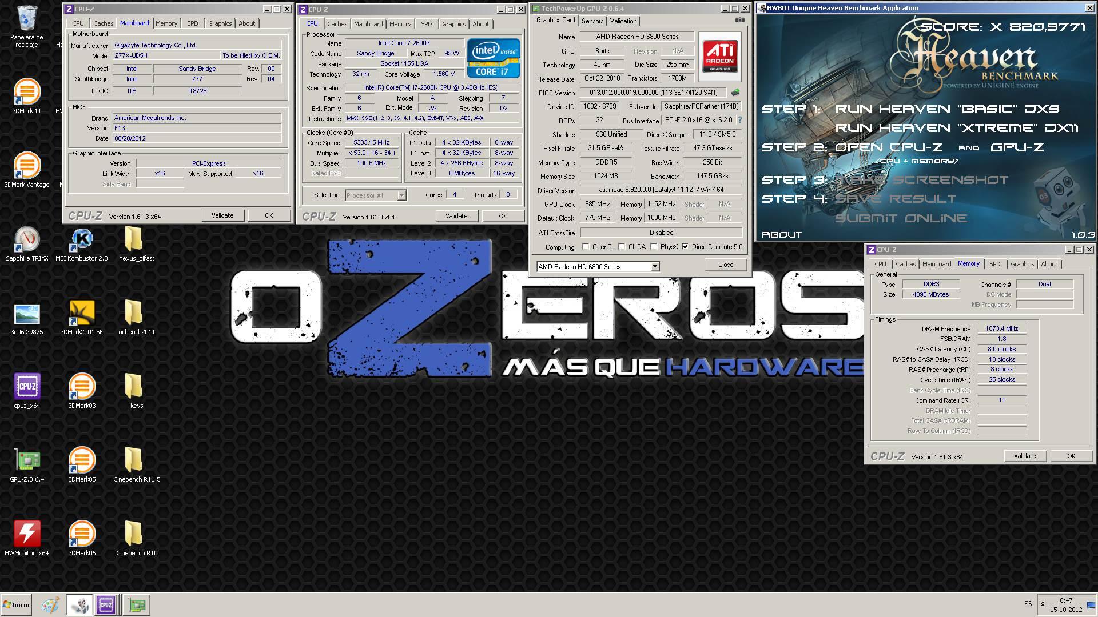The width and height of the screenshot is (1098, 617).
Task: Click the Close button in GPU-Z
Action: pyautogui.click(x=726, y=265)
